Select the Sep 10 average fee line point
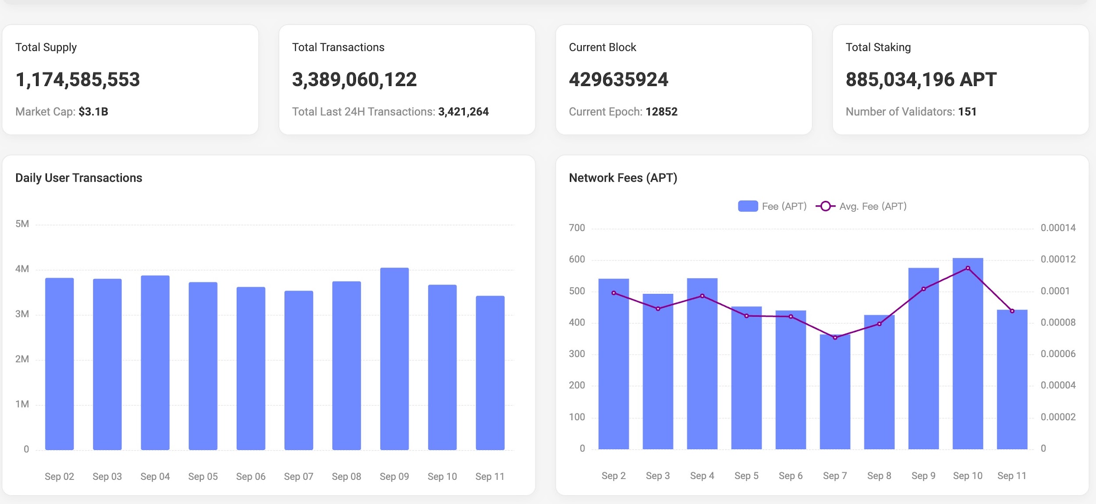This screenshot has height=504, width=1096. point(968,268)
